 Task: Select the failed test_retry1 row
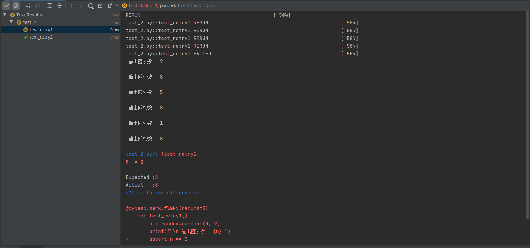coord(60,29)
